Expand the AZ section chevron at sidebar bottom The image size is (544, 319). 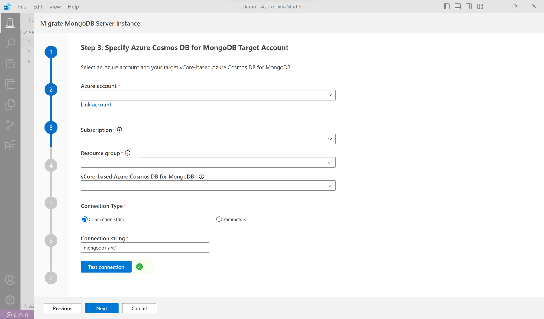point(25,306)
